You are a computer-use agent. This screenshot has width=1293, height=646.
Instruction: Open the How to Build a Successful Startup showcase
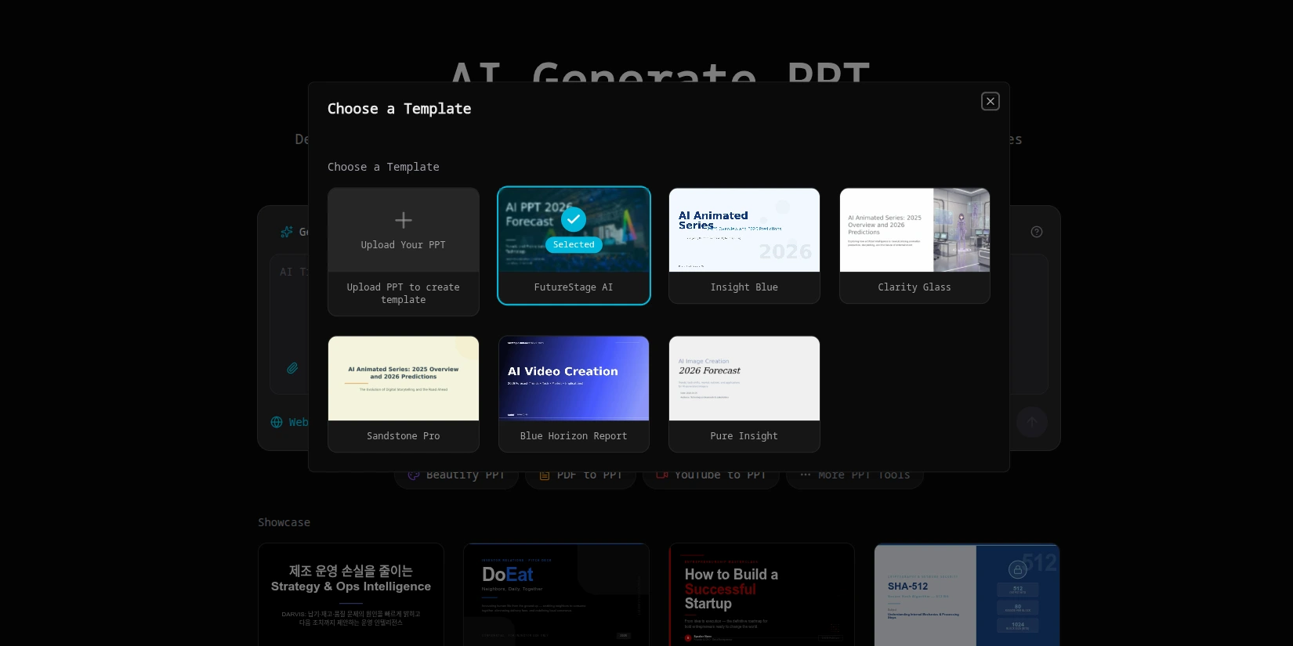pos(761,594)
